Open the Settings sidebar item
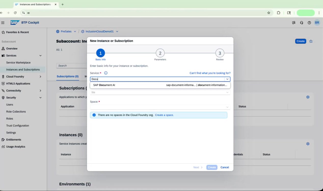323x191 pixels. click(x=11, y=133)
